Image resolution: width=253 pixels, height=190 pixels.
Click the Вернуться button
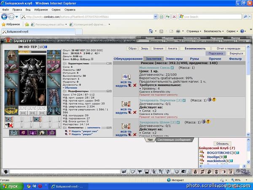(x=236, y=53)
